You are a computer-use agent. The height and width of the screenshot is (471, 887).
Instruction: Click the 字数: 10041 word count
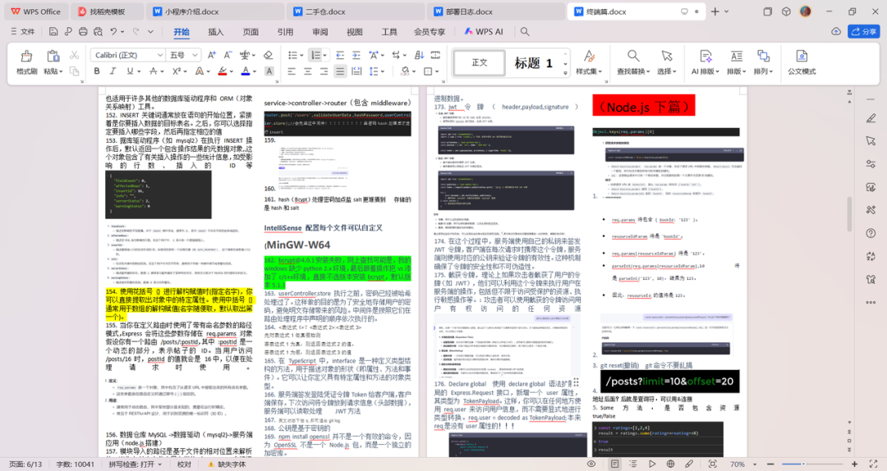pos(76,464)
